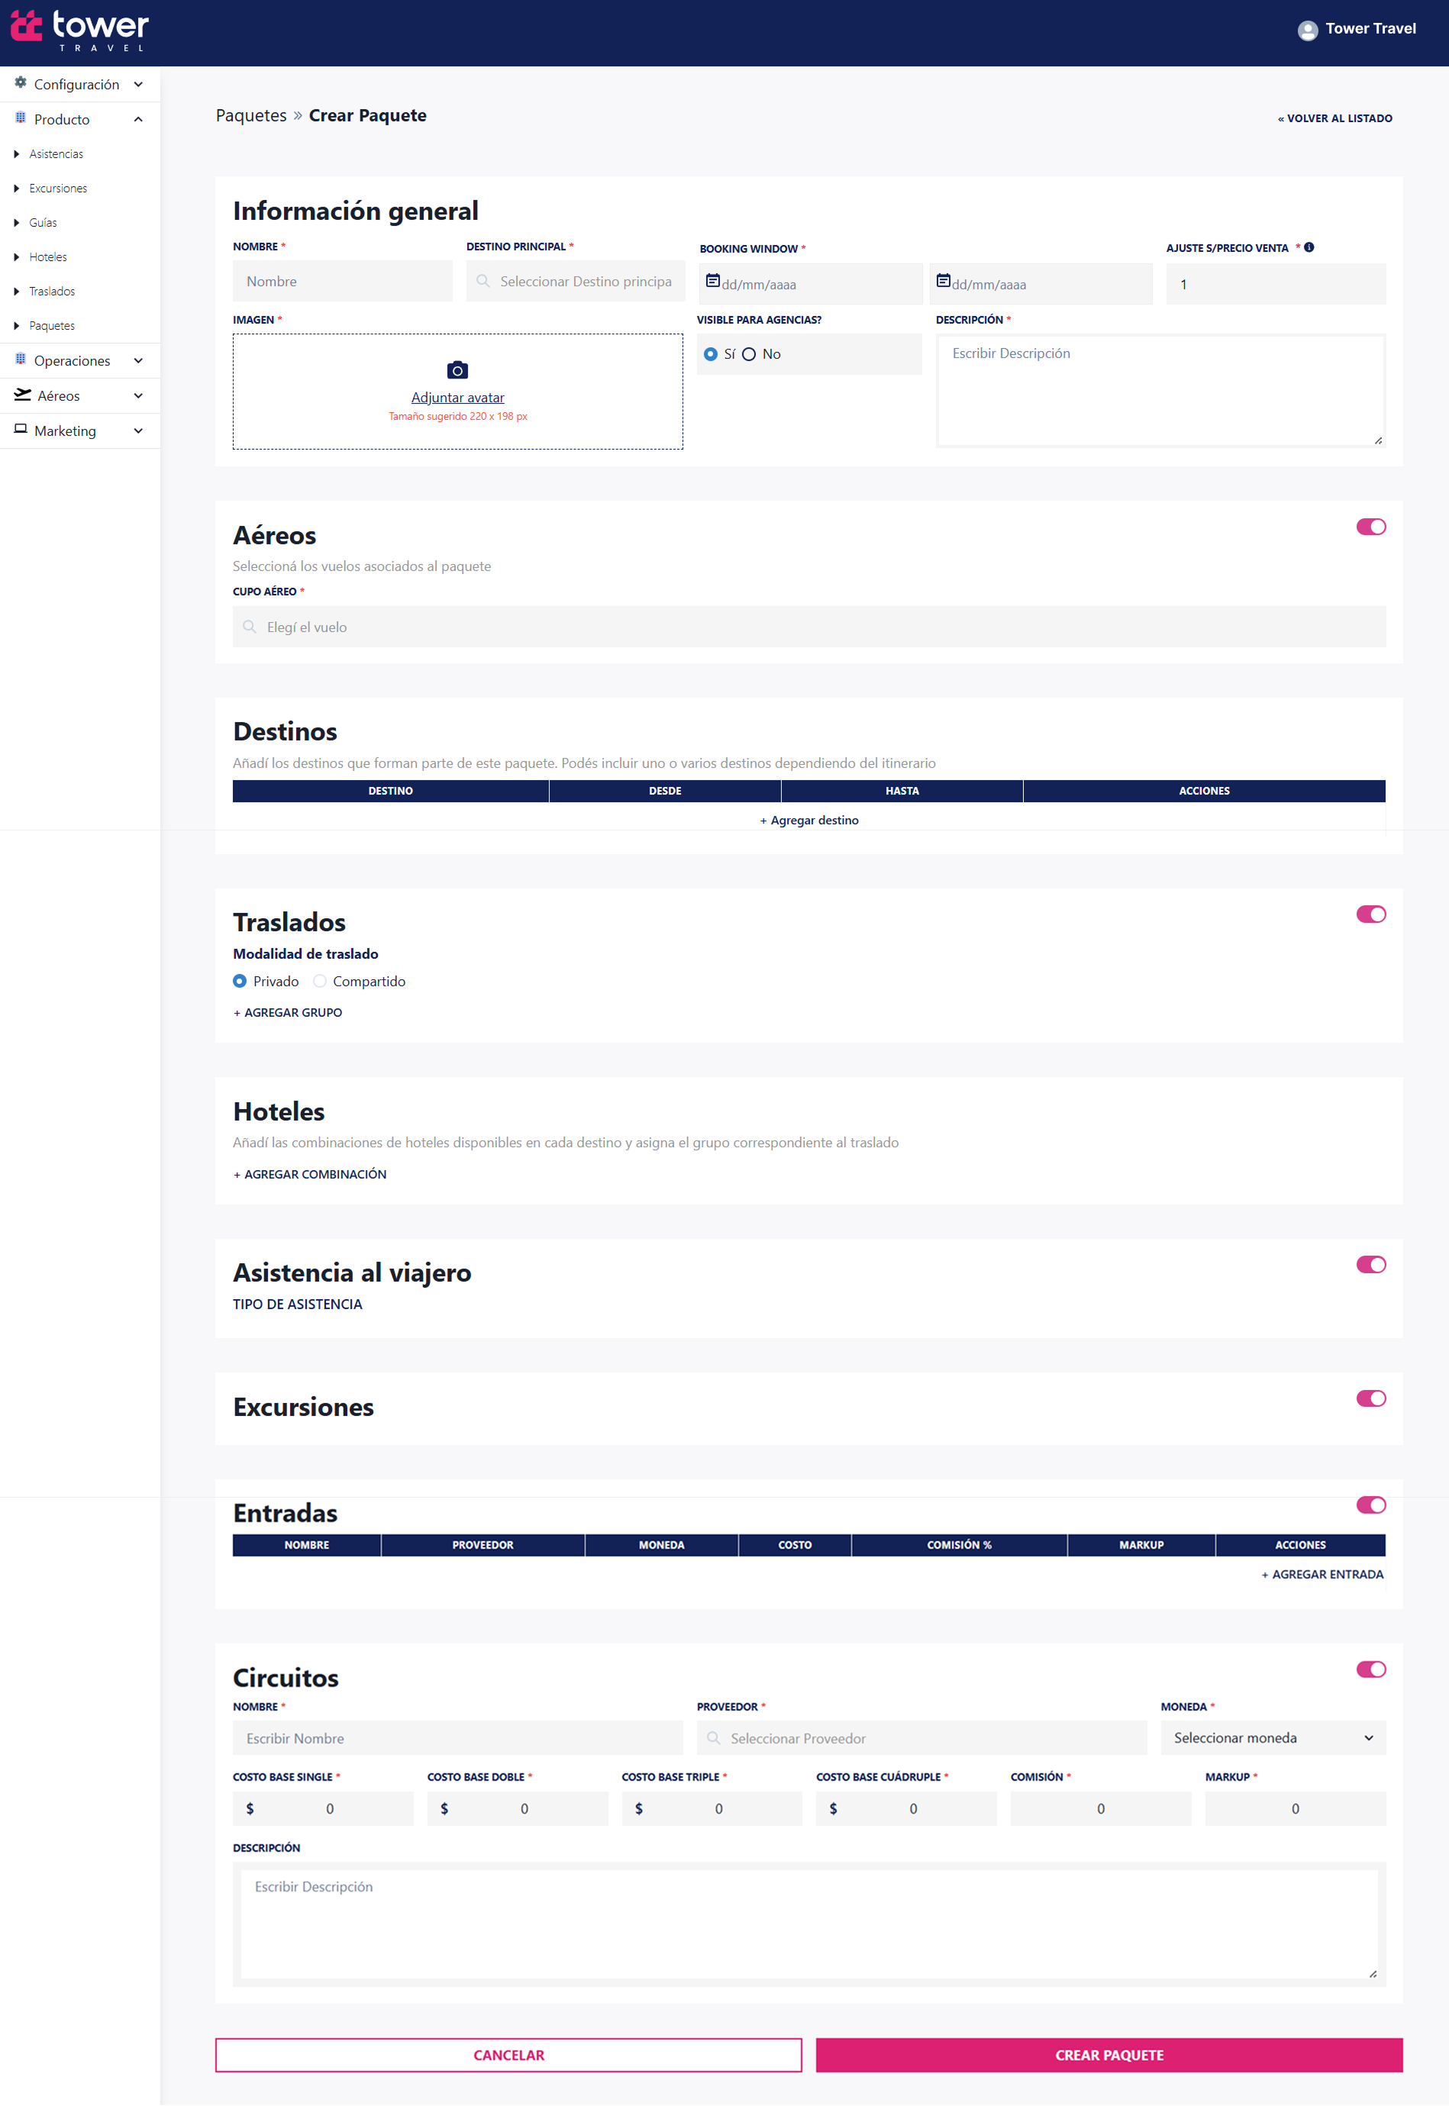Open Paquetes in the sidebar
Image resolution: width=1449 pixels, height=2106 pixels.
pos(52,327)
